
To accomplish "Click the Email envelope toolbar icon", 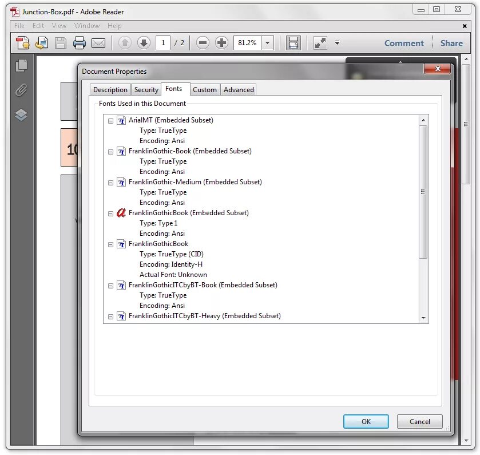I will click(98, 43).
